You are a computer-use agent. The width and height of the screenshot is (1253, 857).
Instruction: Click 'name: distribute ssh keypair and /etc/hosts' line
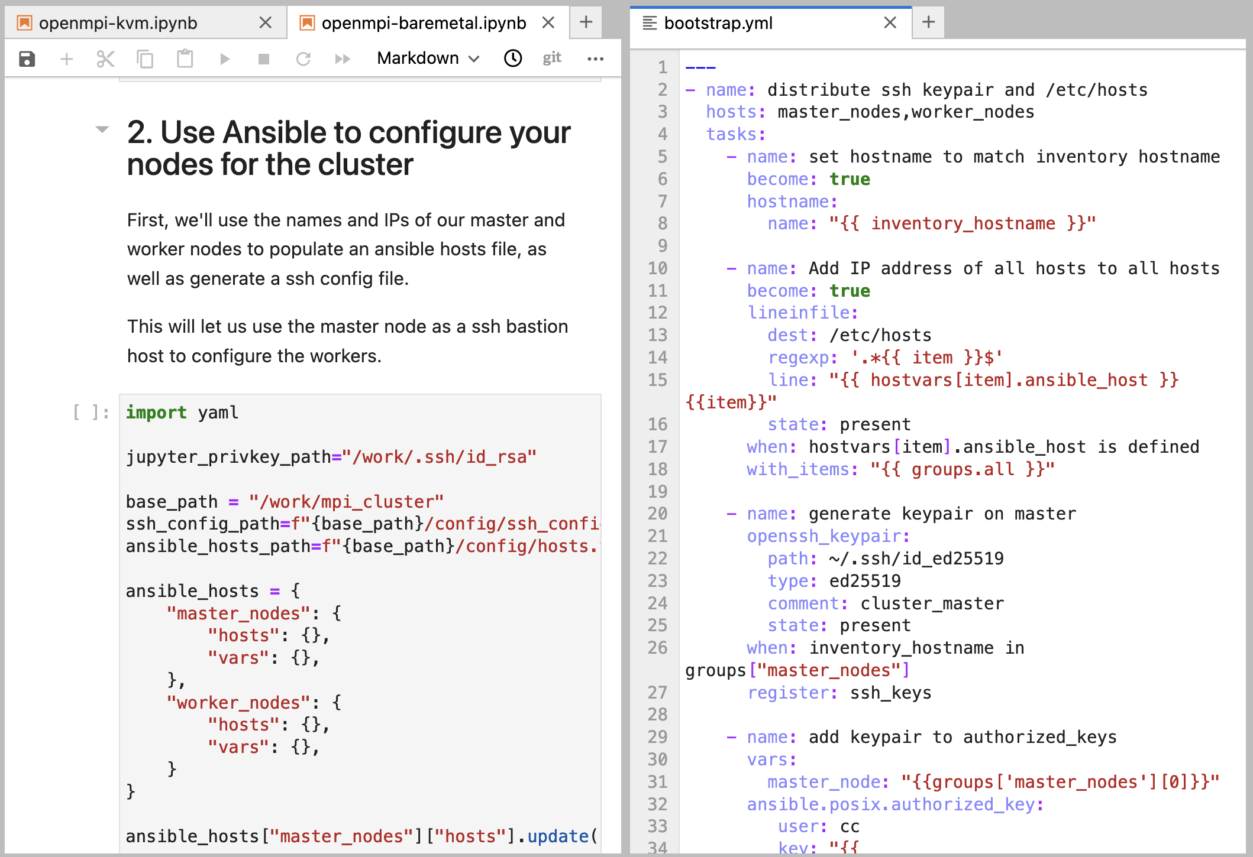926,90
